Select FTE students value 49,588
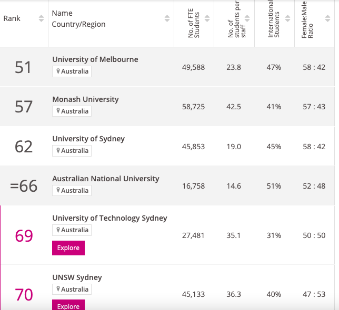This screenshot has height=310, width=339. click(193, 67)
